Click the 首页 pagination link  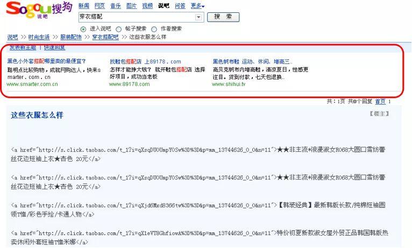[x=380, y=101]
